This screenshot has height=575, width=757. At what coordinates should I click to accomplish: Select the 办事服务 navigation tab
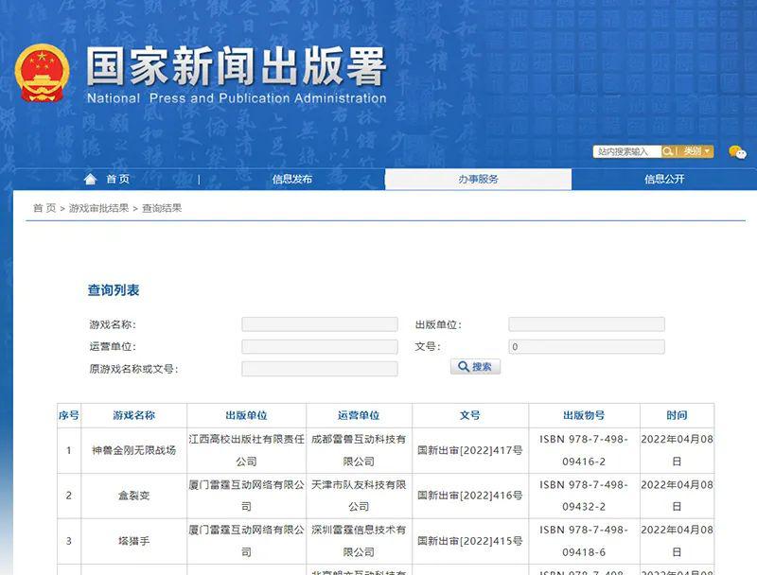(478, 180)
